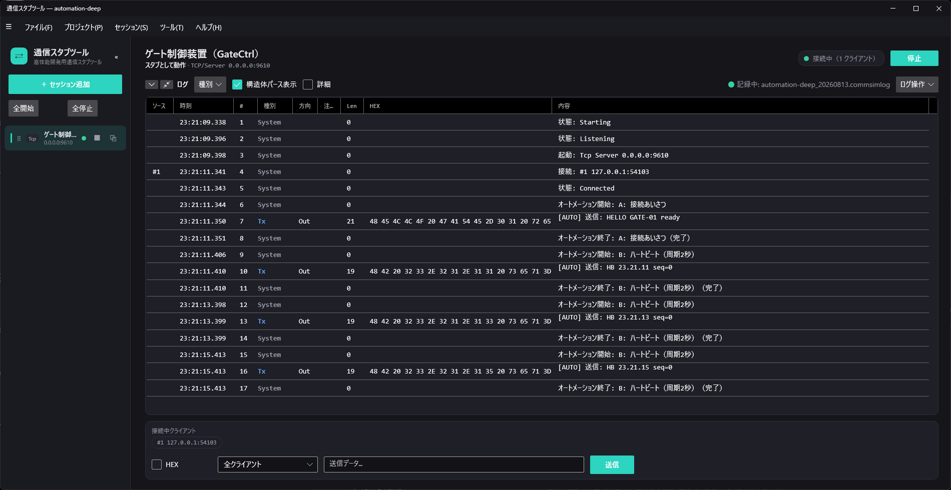Sort by the ソース column header
951x490 pixels.
pos(160,106)
